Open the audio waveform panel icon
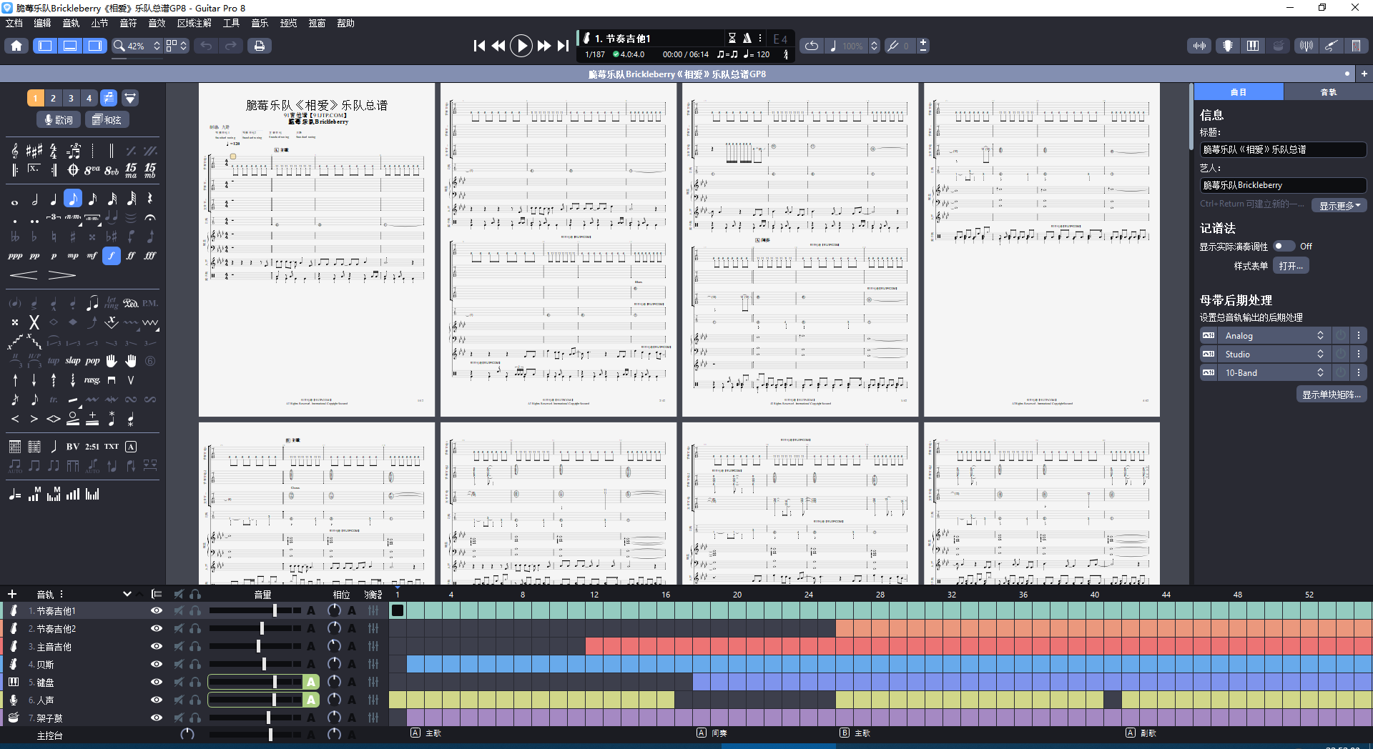This screenshot has height=749, width=1373. tap(1199, 46)
